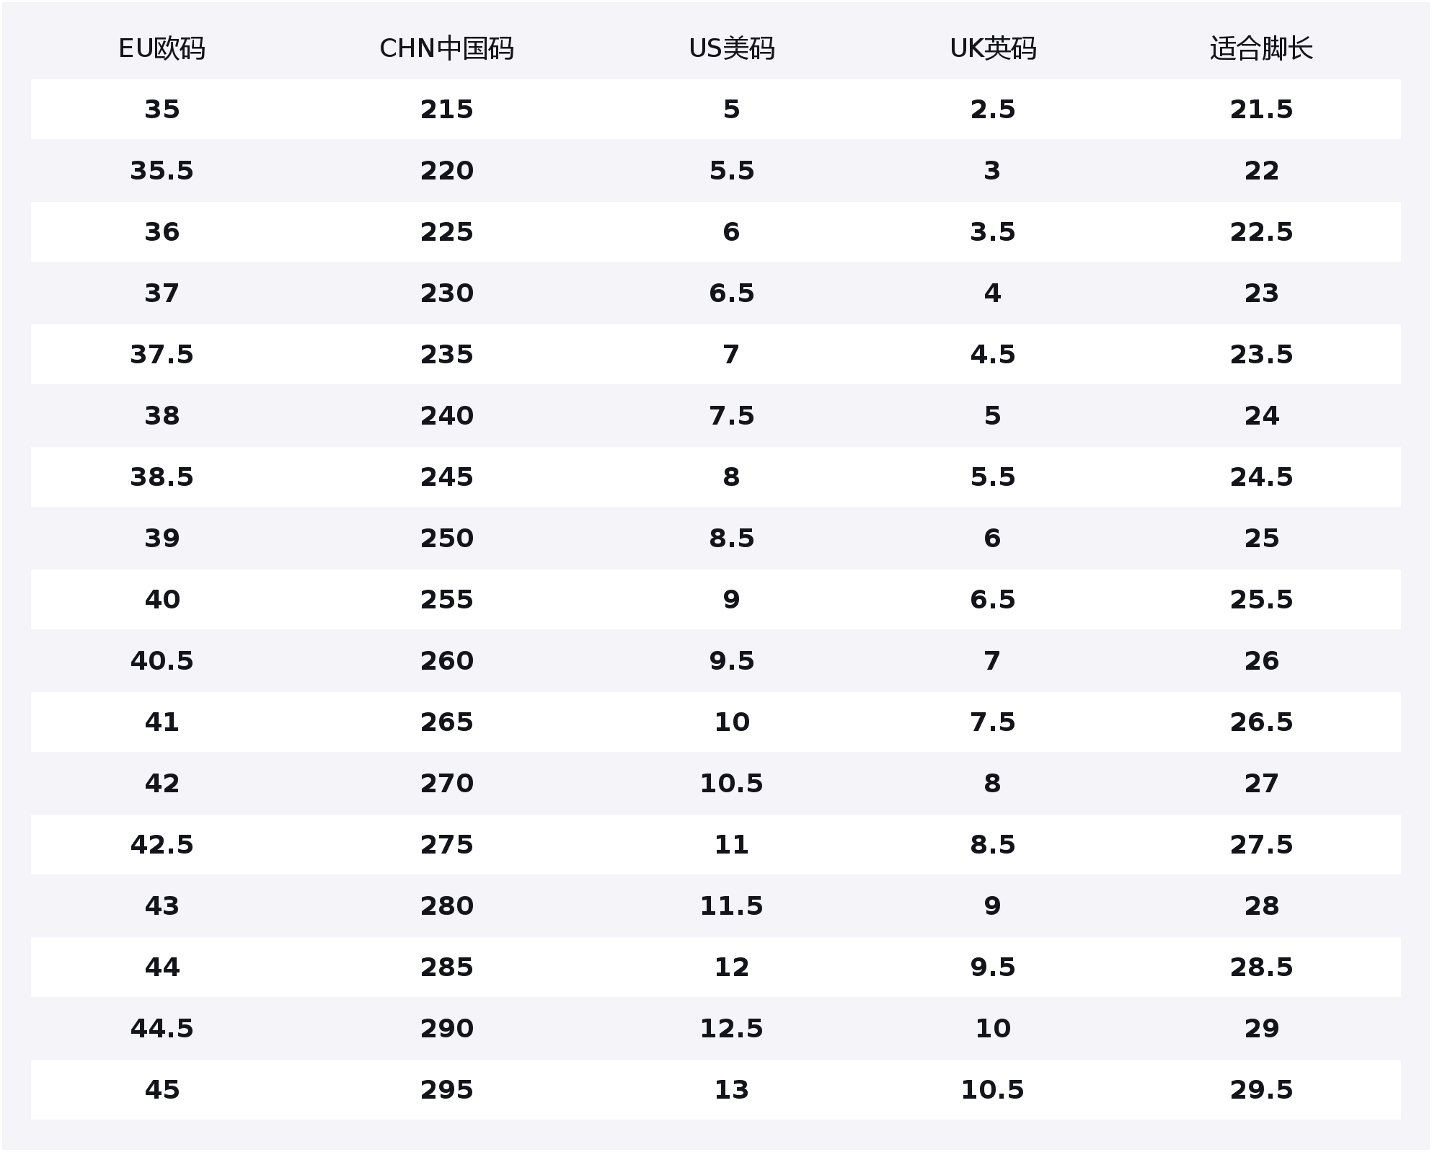Select US size 13 cell

click(731, 1090)
